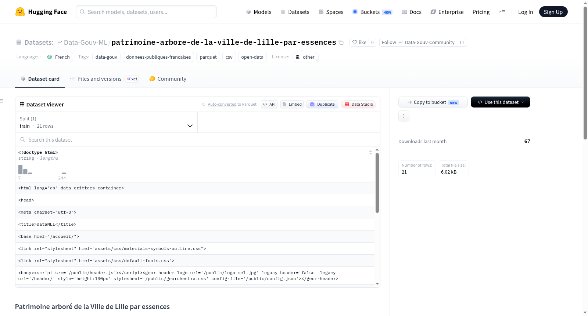This screenshot has height=316, width=588.
Task: Click the left sidebar hamburger toggle
Action: coord(1,101)
